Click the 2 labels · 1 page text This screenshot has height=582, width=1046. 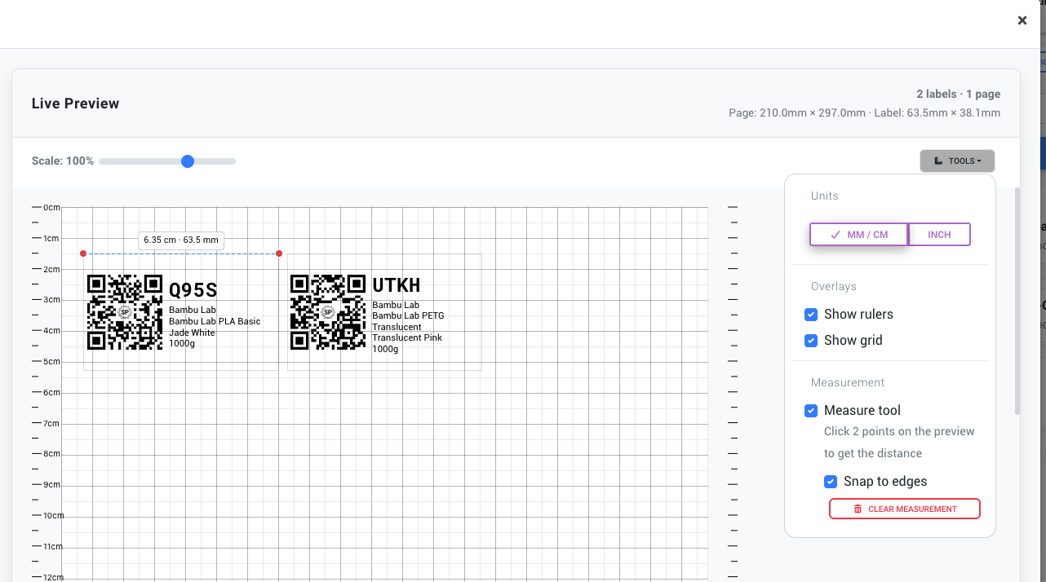[958, 95]
